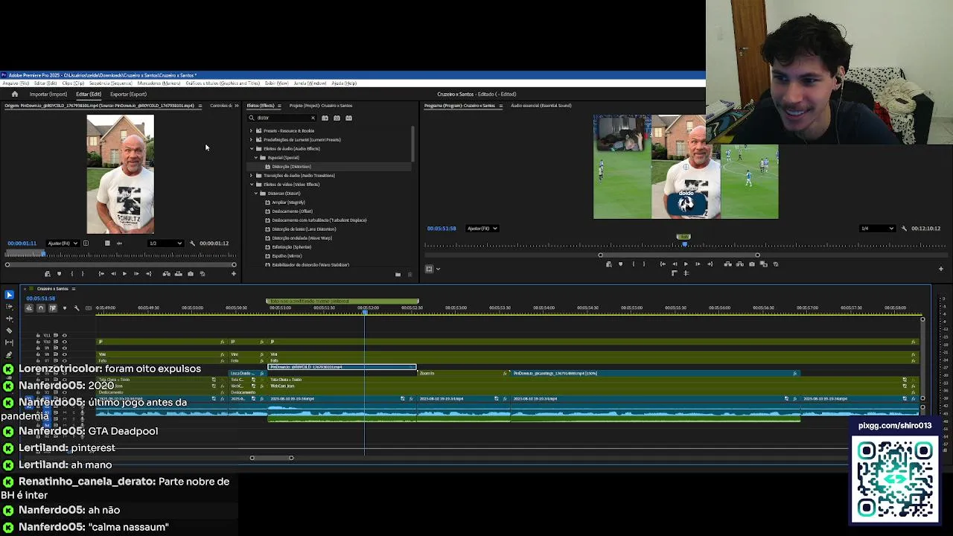This screenshot has height=536, width=953.
Task: Select the Razor tool
Action: point(9,331)
